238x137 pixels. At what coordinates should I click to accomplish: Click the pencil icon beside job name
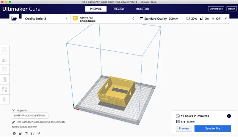point(13,122)
